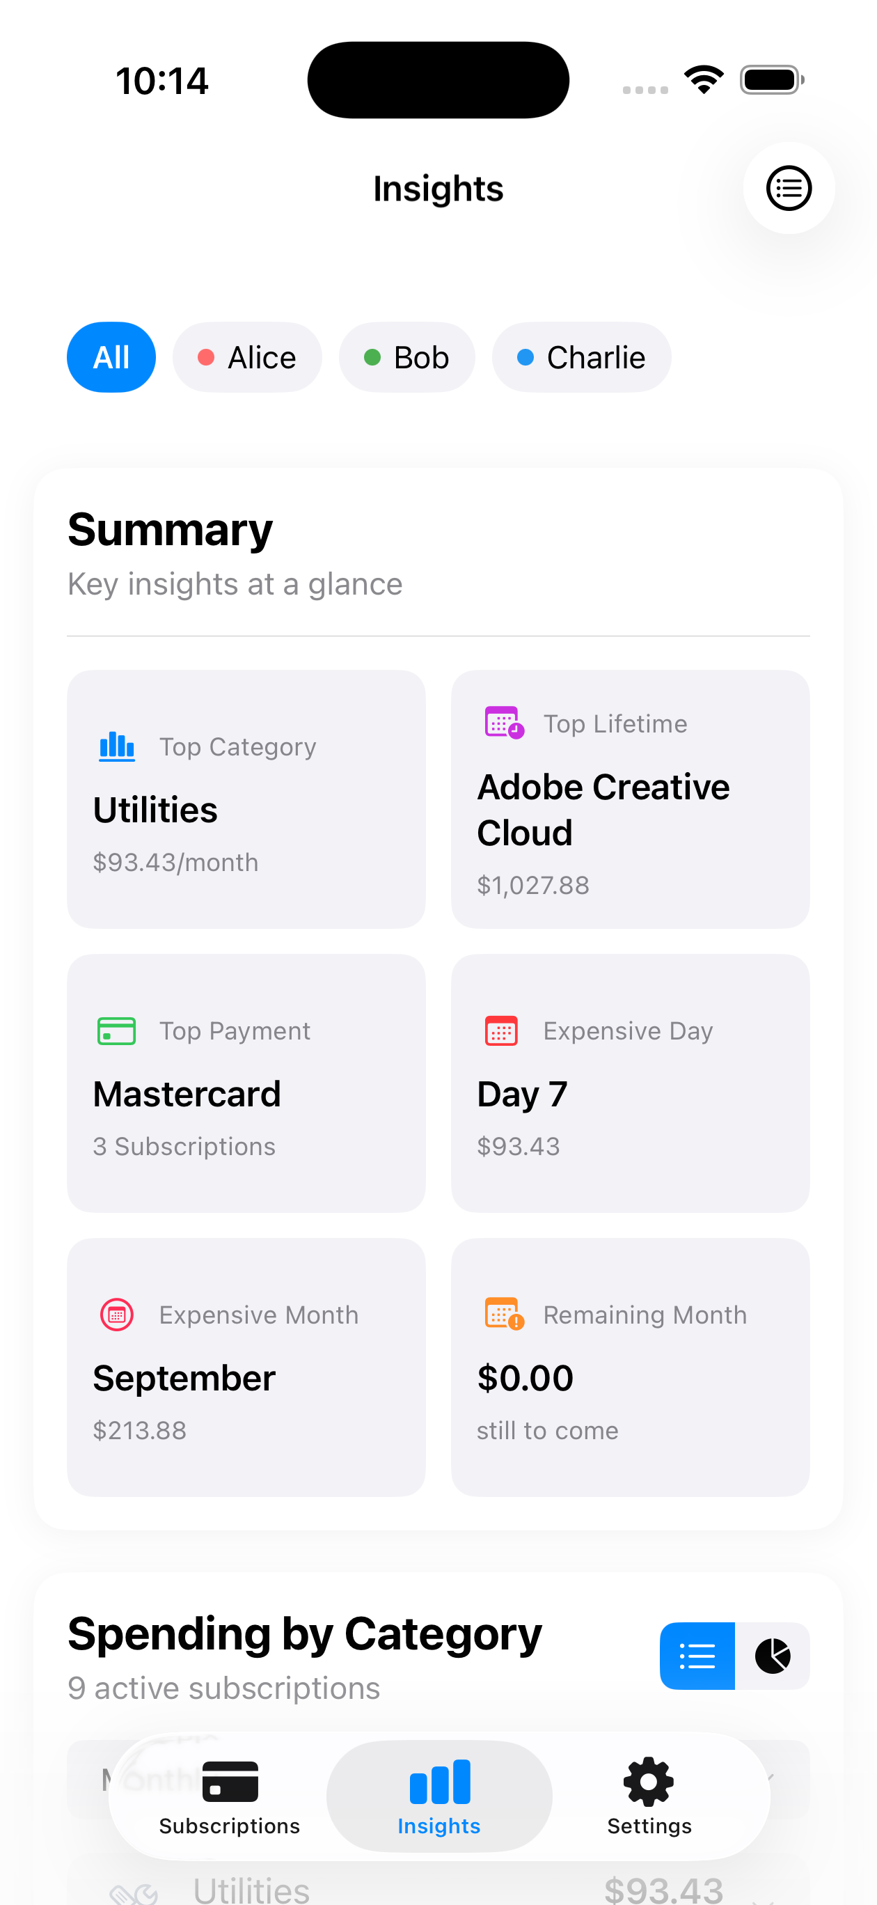Tap the Utilities top category card

point(246,799)
